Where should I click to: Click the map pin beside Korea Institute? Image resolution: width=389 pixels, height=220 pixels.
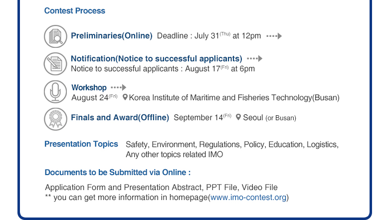[x=125, y=97]
